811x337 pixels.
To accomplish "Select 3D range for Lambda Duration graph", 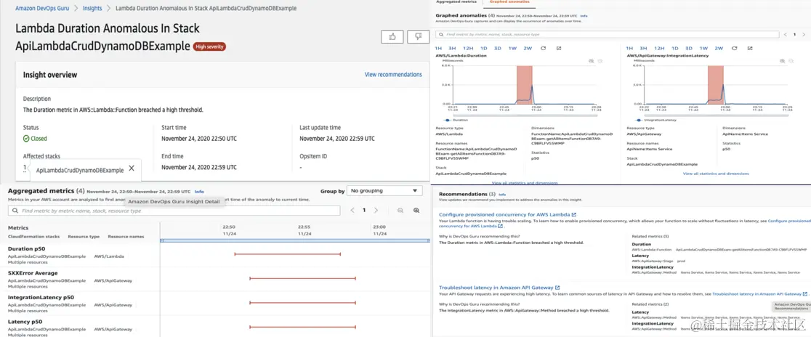I will (498, 48).
